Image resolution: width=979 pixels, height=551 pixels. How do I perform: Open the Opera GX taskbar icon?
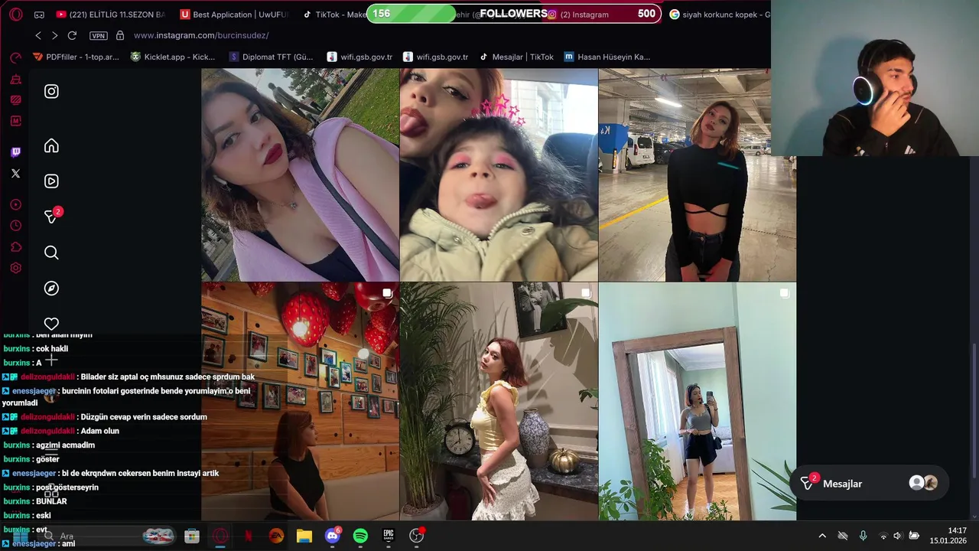(x=220, y=536)
